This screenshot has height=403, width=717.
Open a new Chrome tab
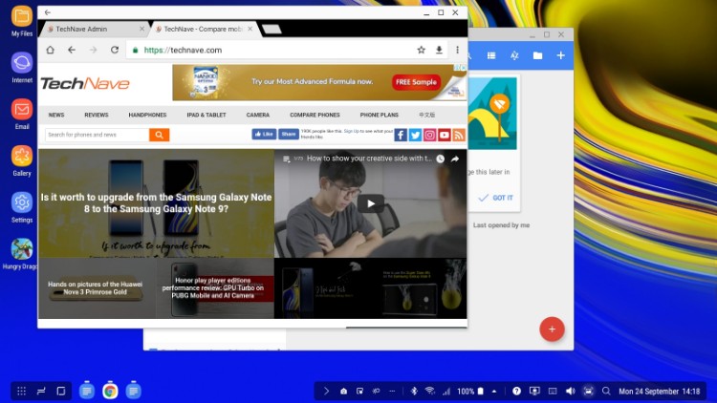[x=272, y=30]
